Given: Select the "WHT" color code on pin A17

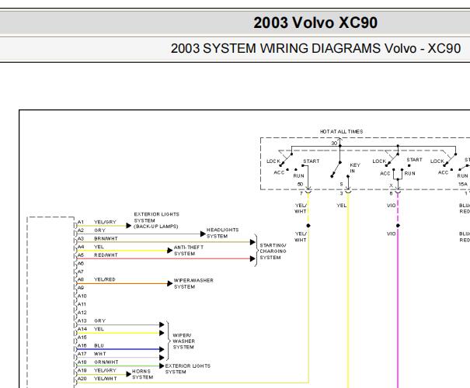Looking at the screenshot, I should [99, 354].
